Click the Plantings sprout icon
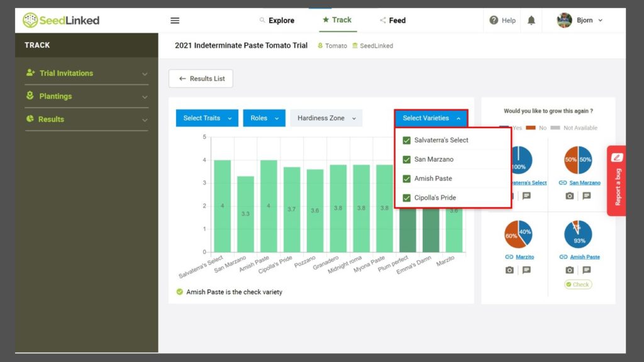644x362 pixels. click(30, 96)
